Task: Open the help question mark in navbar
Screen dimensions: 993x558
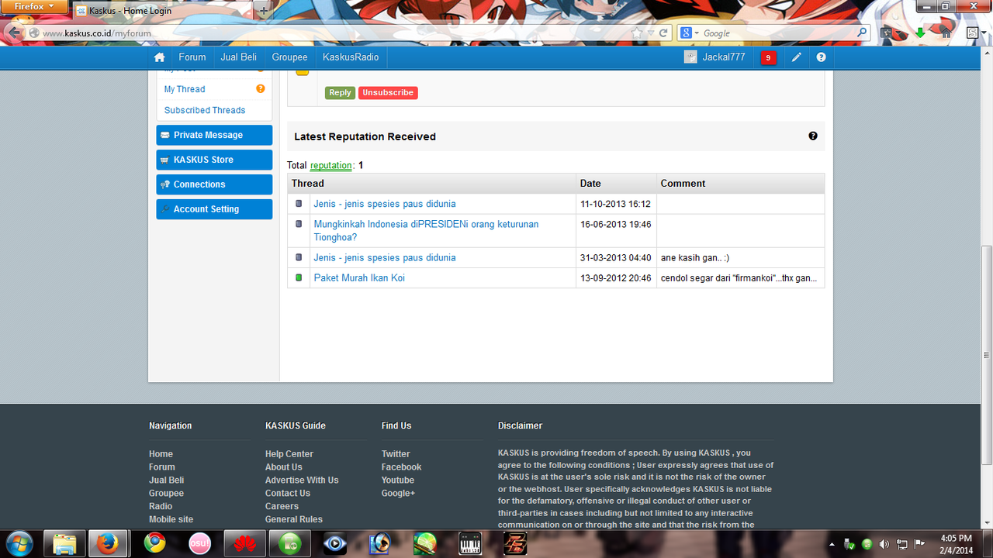Action: [x=821, y=57]
